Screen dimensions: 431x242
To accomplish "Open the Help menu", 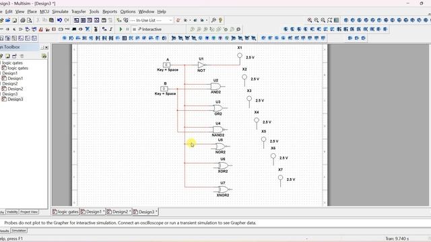I will (162, 11).
